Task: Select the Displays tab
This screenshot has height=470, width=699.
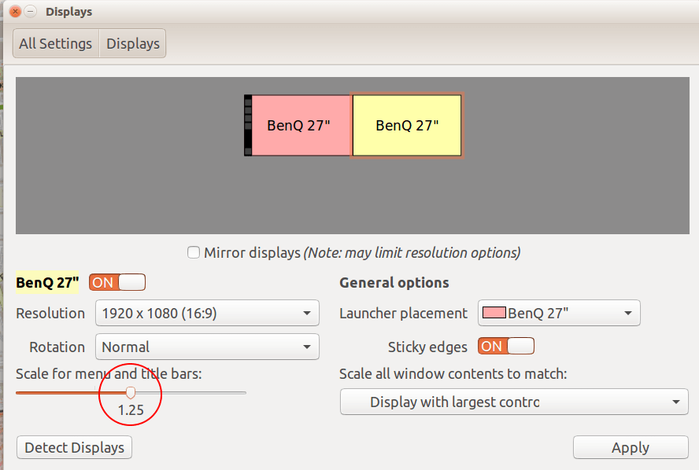Action: click(132, 43)
